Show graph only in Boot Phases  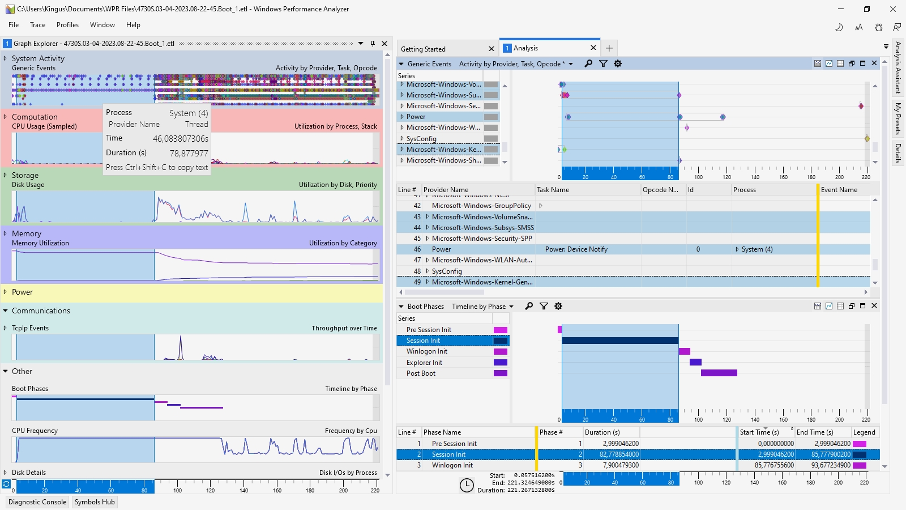[829, 306]
